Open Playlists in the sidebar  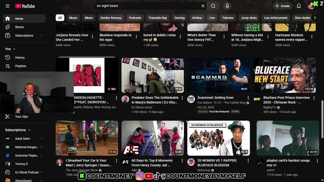24,66
